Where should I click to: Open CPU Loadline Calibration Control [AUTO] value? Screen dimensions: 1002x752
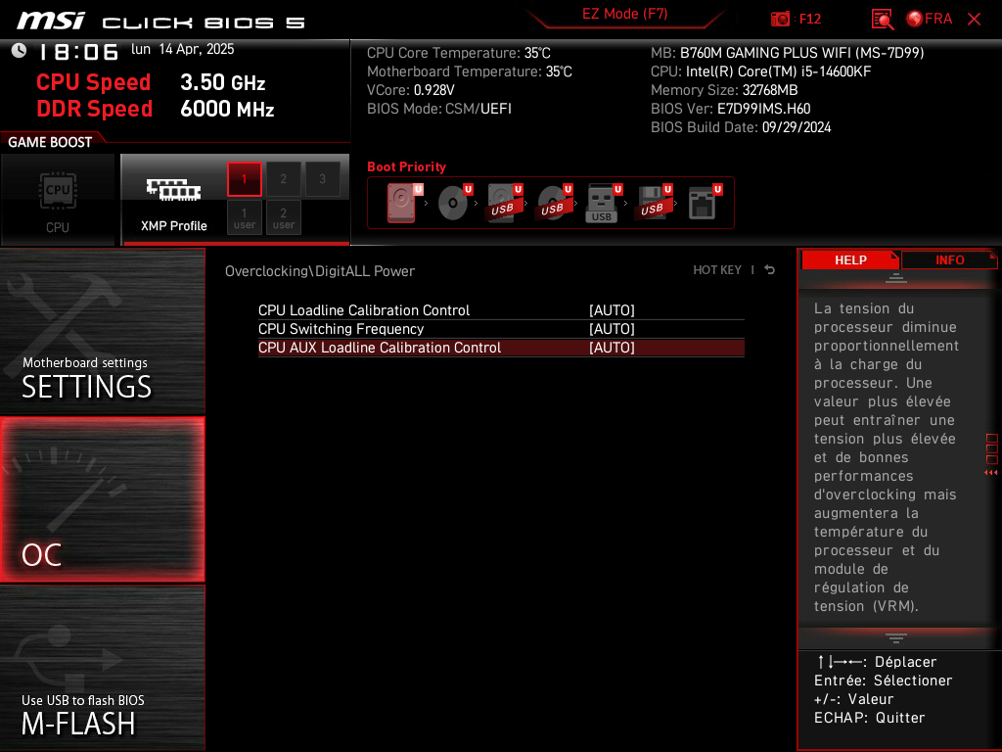(612, 310)
